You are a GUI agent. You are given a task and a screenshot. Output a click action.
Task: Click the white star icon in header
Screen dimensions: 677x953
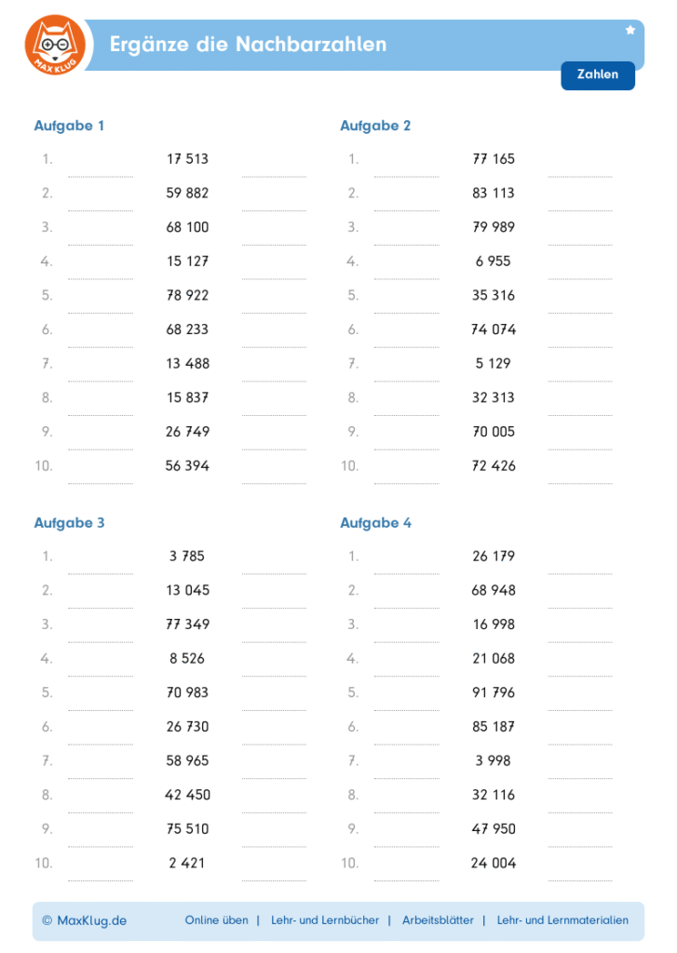(x=630, y=31)
